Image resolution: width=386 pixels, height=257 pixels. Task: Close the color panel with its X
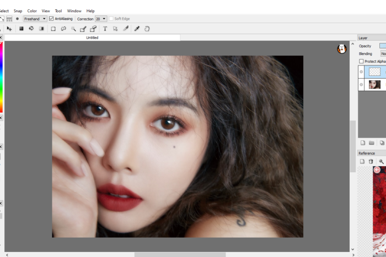click(x=1, y=37)
